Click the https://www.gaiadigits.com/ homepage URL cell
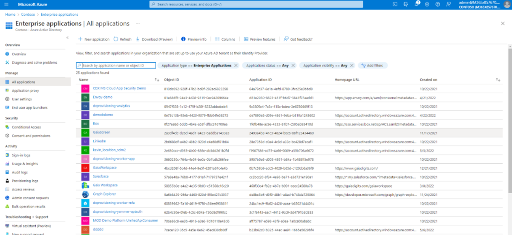 (x=356, y=168)
